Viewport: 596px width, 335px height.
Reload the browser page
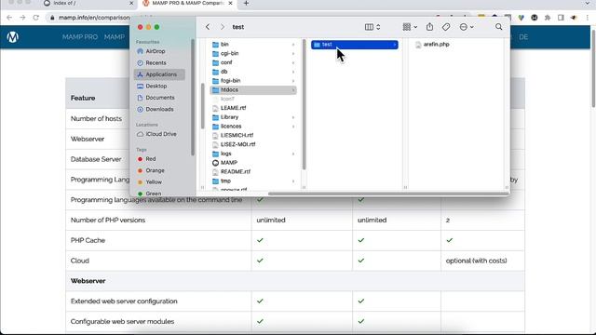tap(35, 18)
